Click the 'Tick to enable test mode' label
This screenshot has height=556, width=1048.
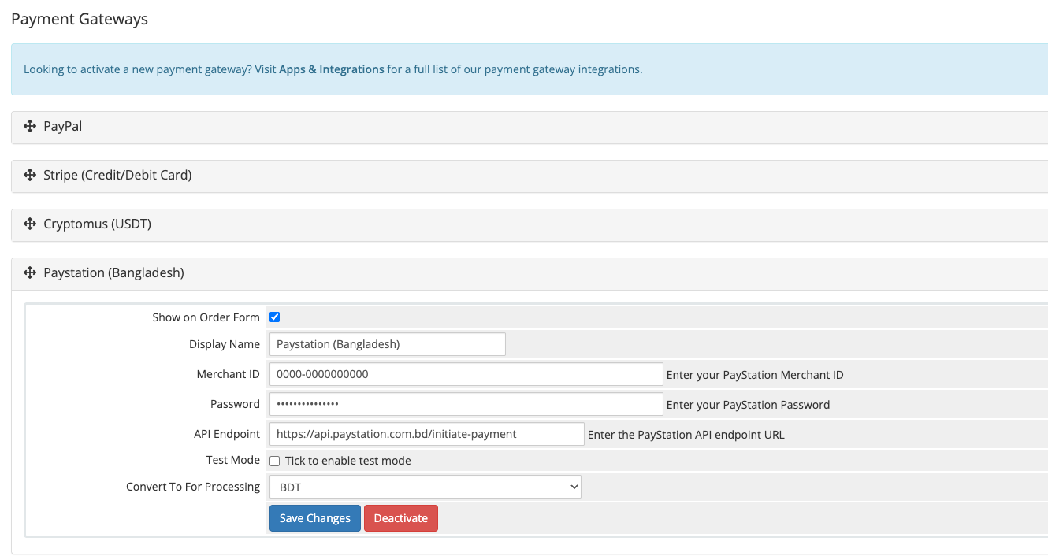tap(347, 461)
